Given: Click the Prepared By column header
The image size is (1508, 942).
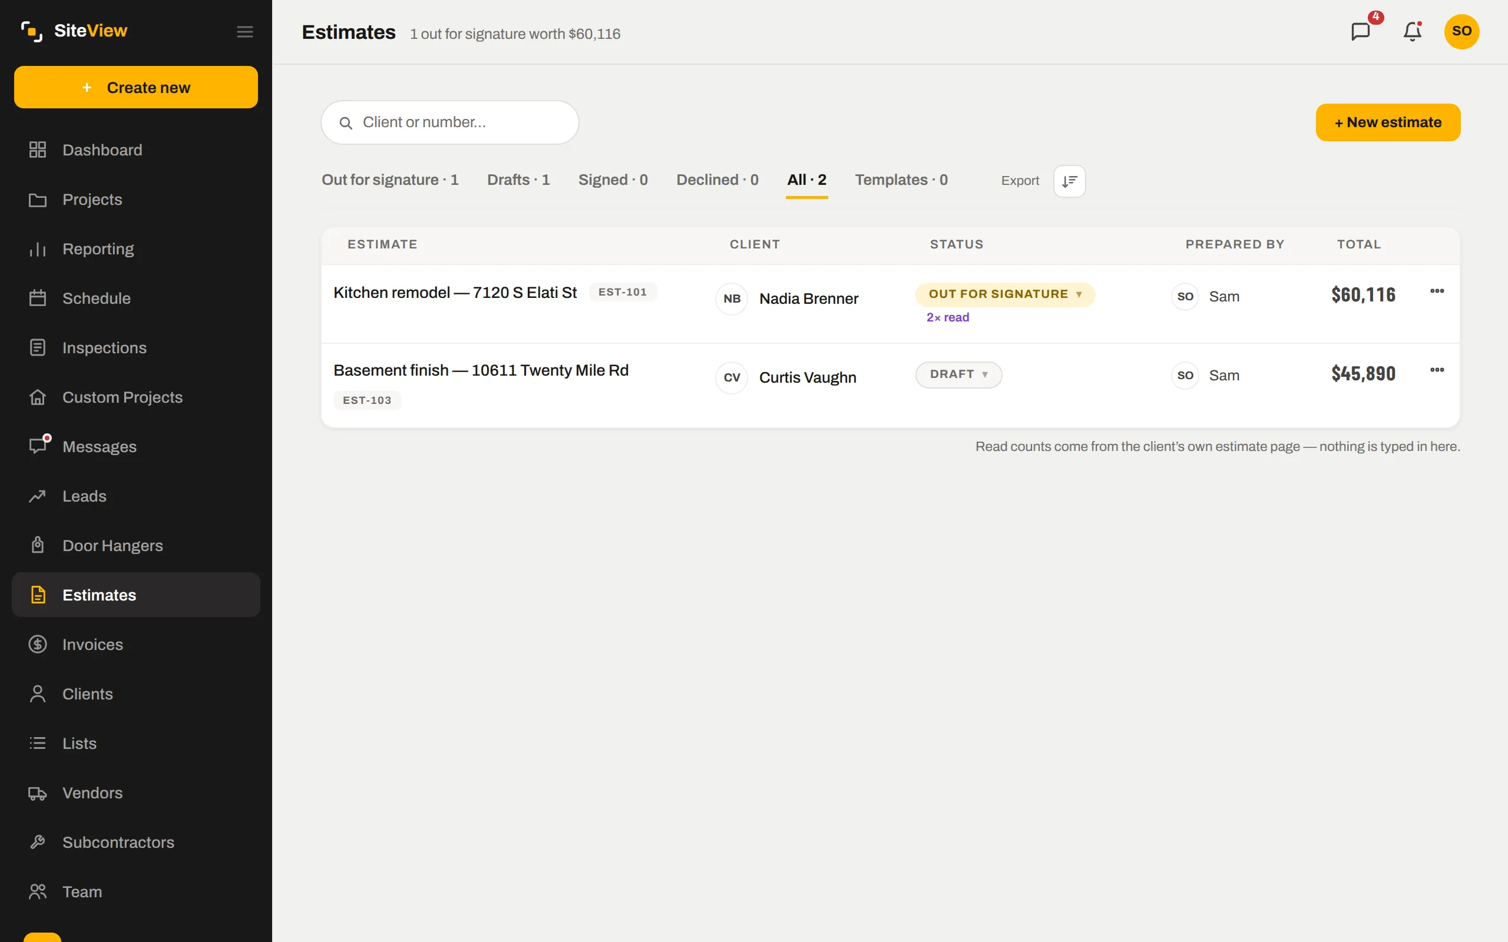Looking at the screenshot, I should click(1235, 245).
